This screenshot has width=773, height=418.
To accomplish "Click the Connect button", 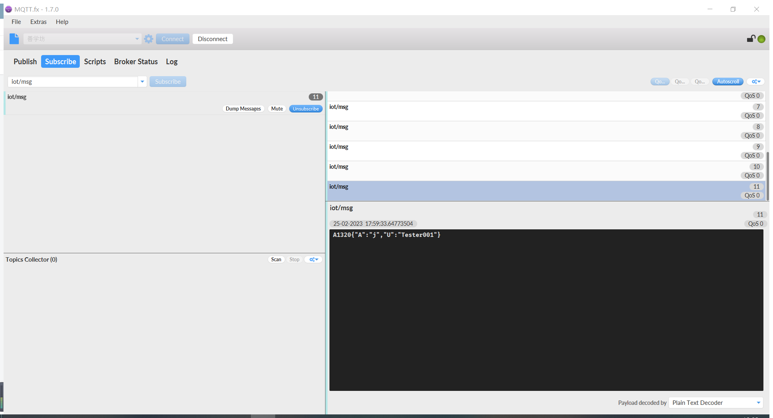I will [173, 39].
